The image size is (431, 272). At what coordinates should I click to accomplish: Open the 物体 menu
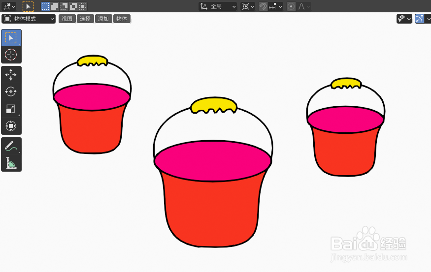122,19
